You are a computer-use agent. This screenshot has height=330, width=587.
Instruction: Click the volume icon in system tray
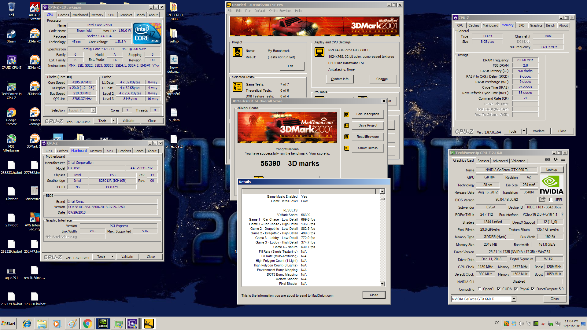point(521,324)
